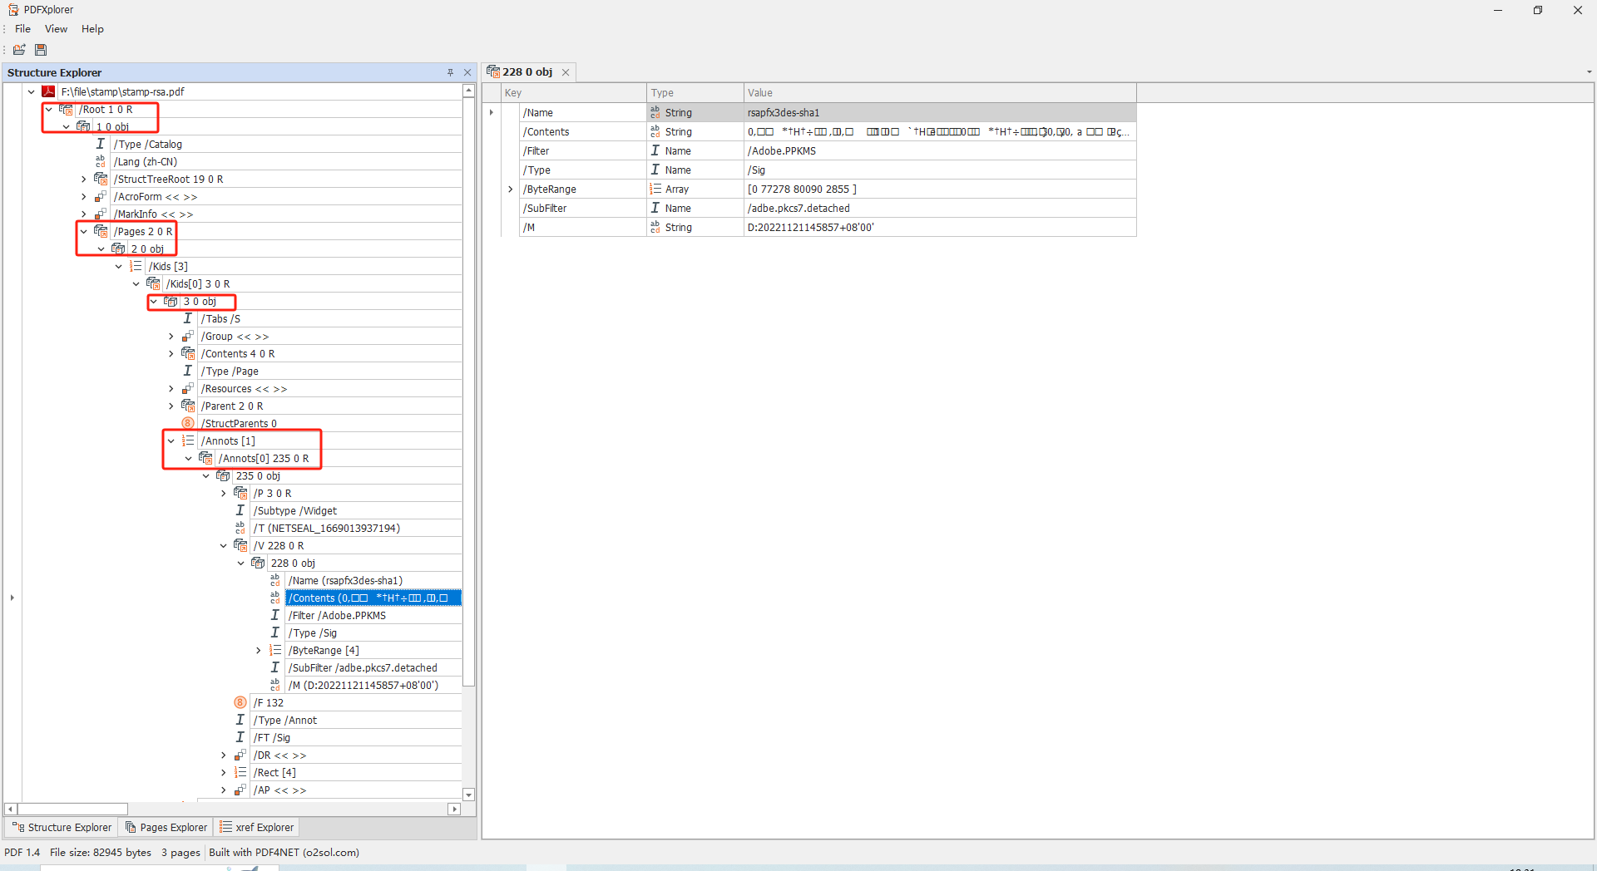Switch to the Pages Explorer tab

(166, 827)
